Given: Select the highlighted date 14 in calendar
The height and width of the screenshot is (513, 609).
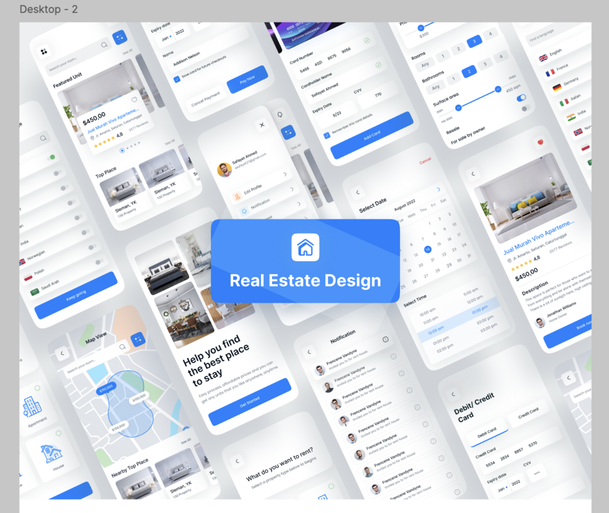Looking at the screenshot, I should [428, 249].
